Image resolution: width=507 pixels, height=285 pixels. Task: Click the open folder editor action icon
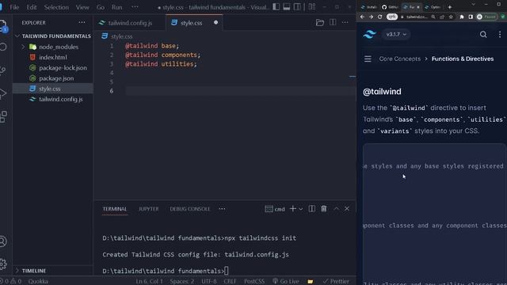(320, 23)
